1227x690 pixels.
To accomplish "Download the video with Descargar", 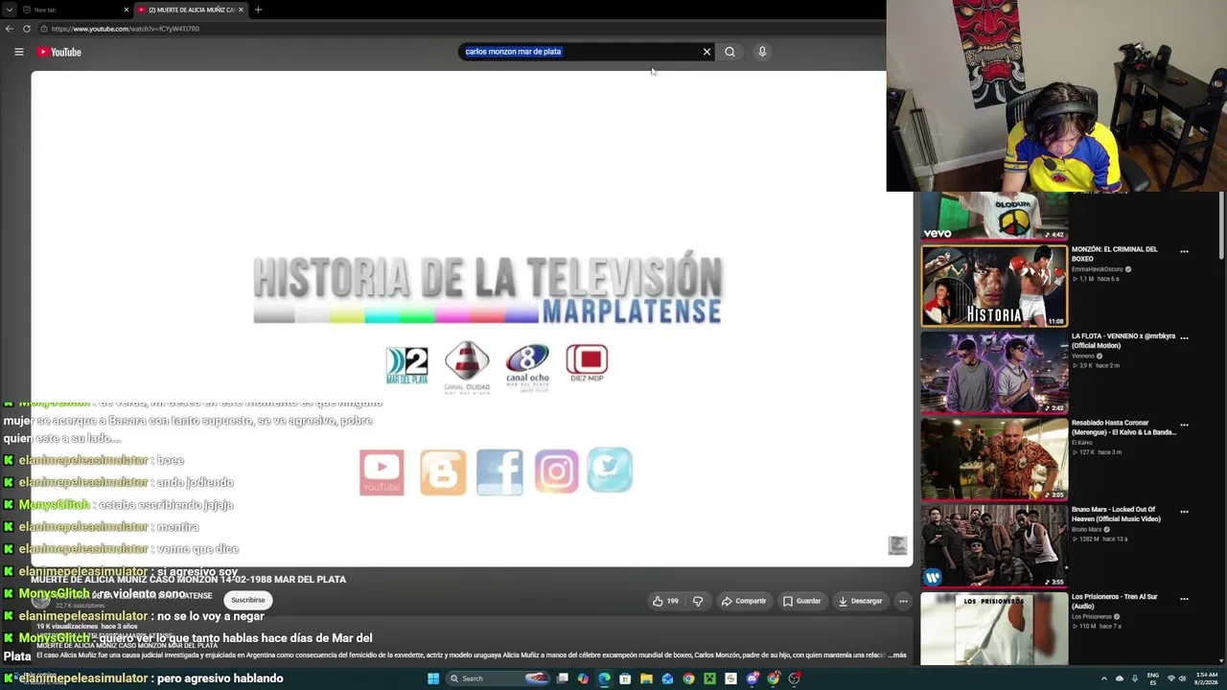I will (860, 601).
